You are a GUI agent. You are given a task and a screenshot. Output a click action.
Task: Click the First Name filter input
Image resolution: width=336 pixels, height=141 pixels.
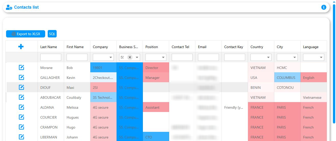click(x=77, y=57)
